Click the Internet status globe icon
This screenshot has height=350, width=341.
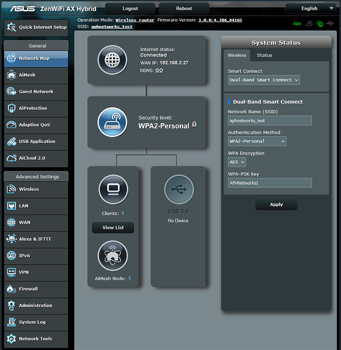click(x=112, y=60)
